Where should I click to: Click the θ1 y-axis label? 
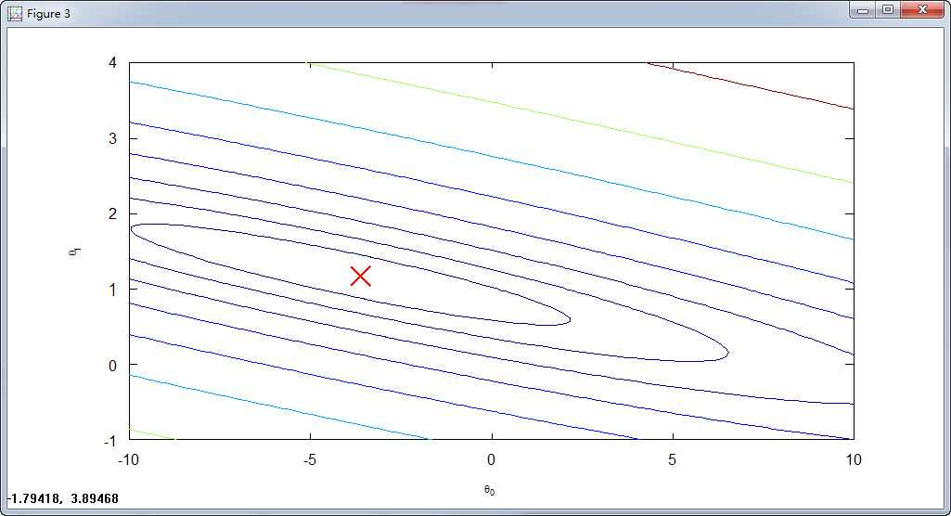tap(74, 251)
